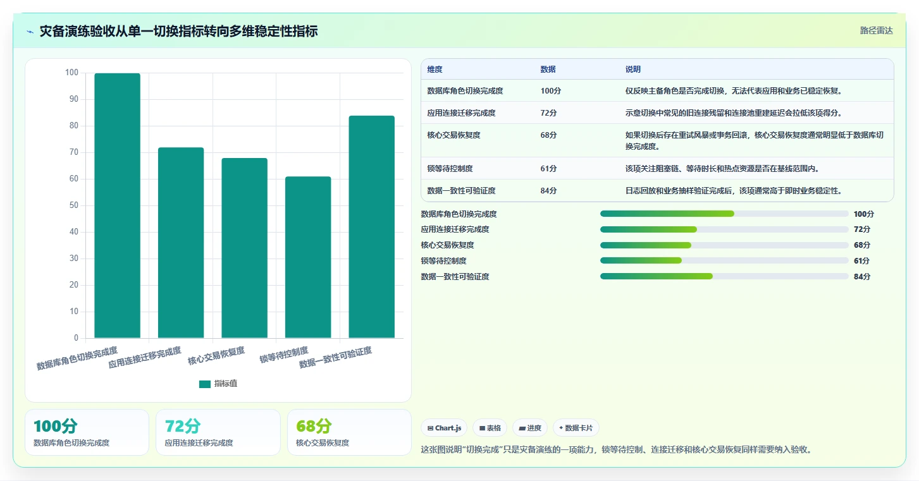919x481 pixels.
Task: Click 应用连接迁移完成度 label in progress list
Action: pos(455,229)
